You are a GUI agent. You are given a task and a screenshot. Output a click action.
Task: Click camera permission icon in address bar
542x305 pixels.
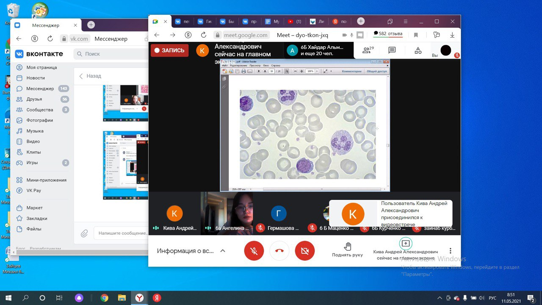pos(345,35)
